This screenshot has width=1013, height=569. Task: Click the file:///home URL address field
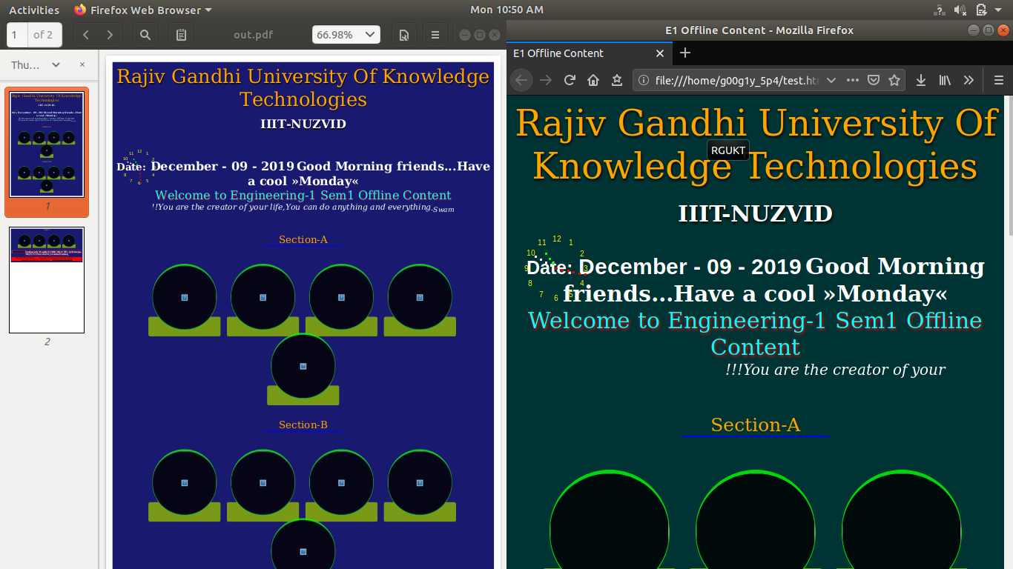[737, 80]
